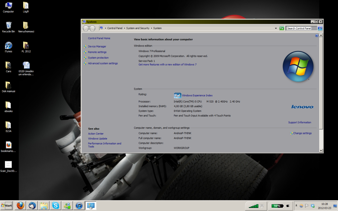Expand arrow before Control Panel breadcrumb
The width and height of the screenshot is (338, 211).
[105, 28]
